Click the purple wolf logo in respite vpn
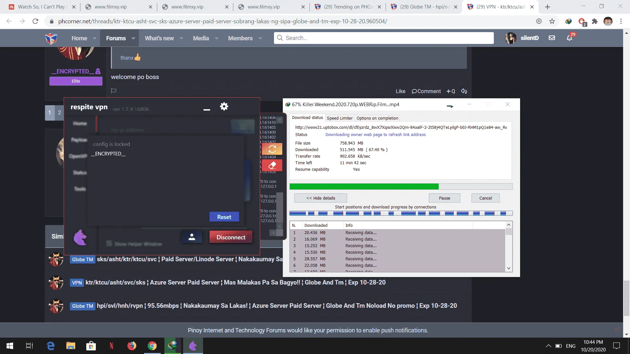 [x=80, y=237]
